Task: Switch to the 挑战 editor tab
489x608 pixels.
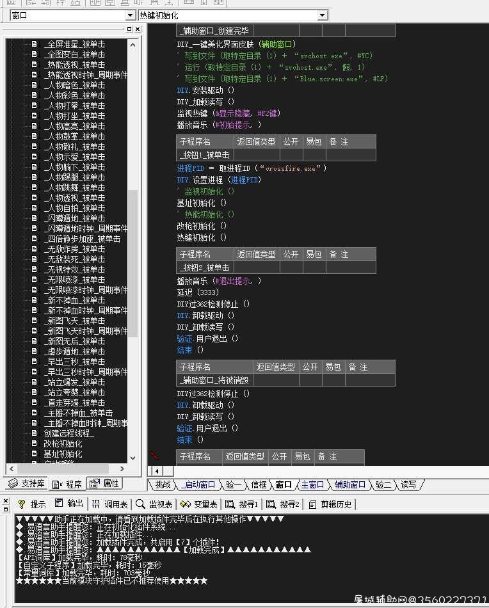Action: pos(163,484)
